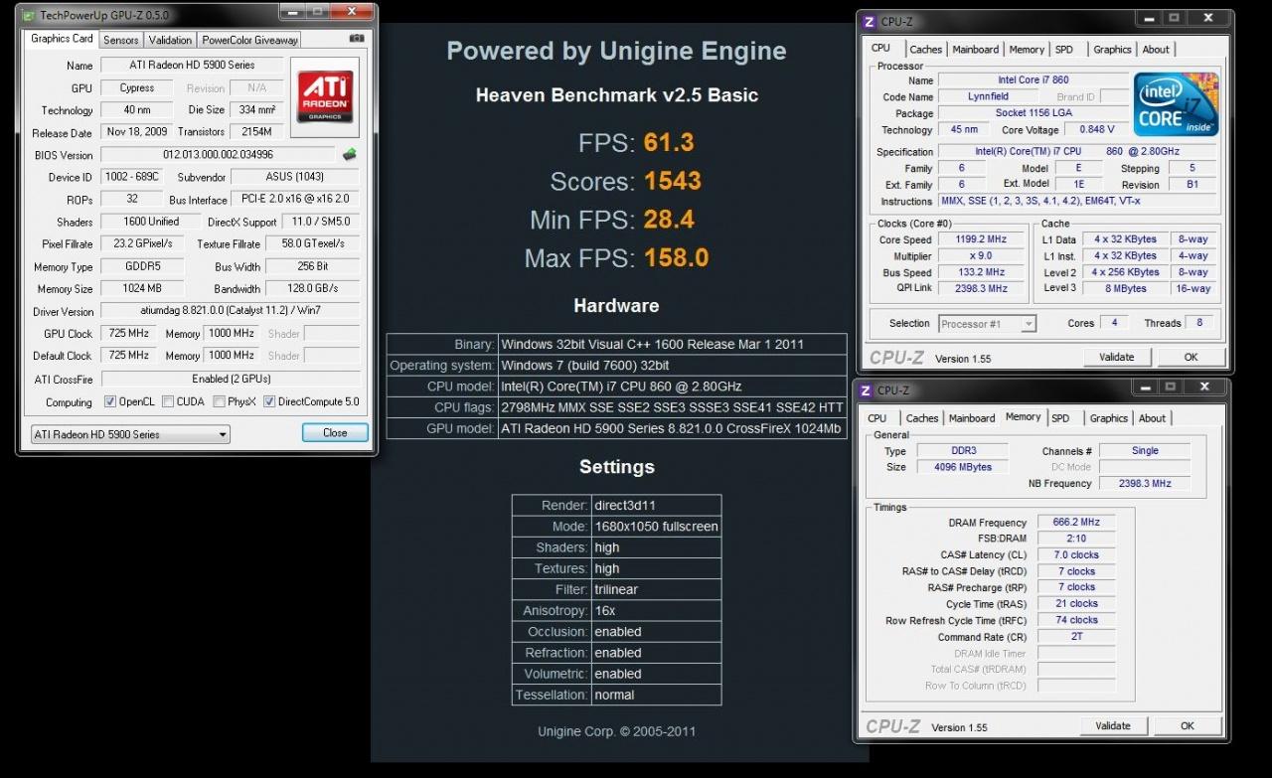This screenshot has width=1272, height=778.
Task: Open the Mainboard tab in the CPU-Z memory timings window
Action: (972, 418)
